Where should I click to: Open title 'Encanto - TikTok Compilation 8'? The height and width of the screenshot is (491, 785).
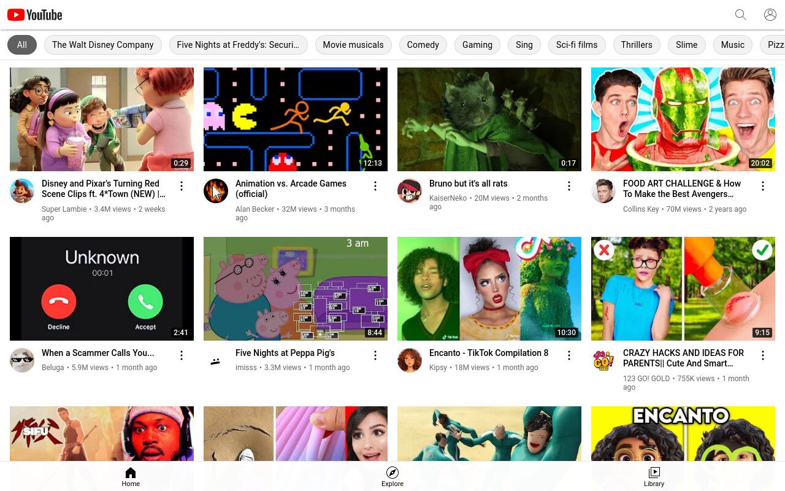489,353
